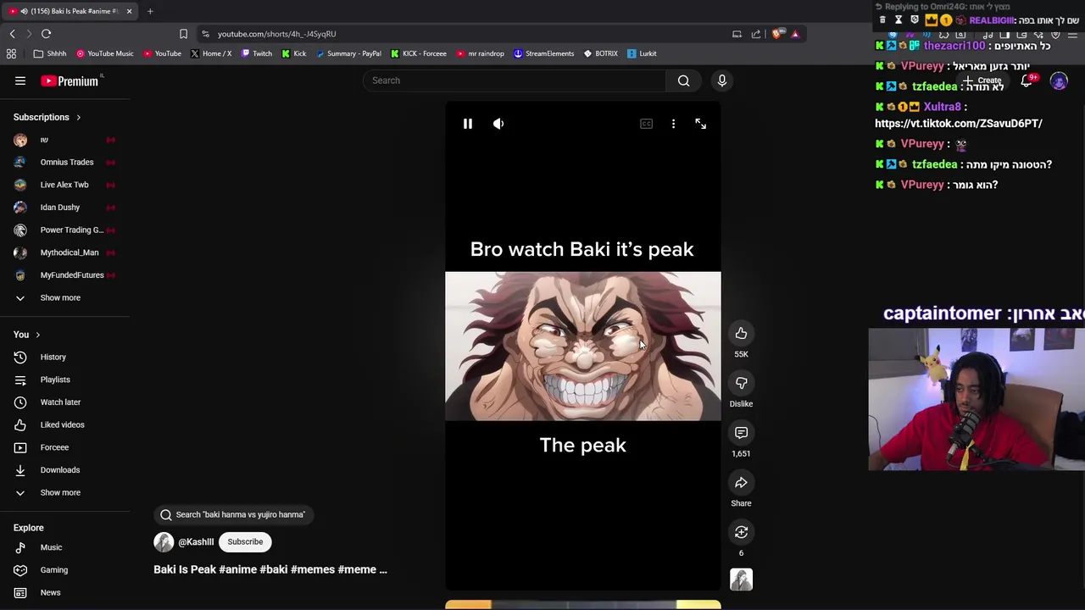Reload the page with the refresh icon
1085x610 pixels.
pos(46,34)
